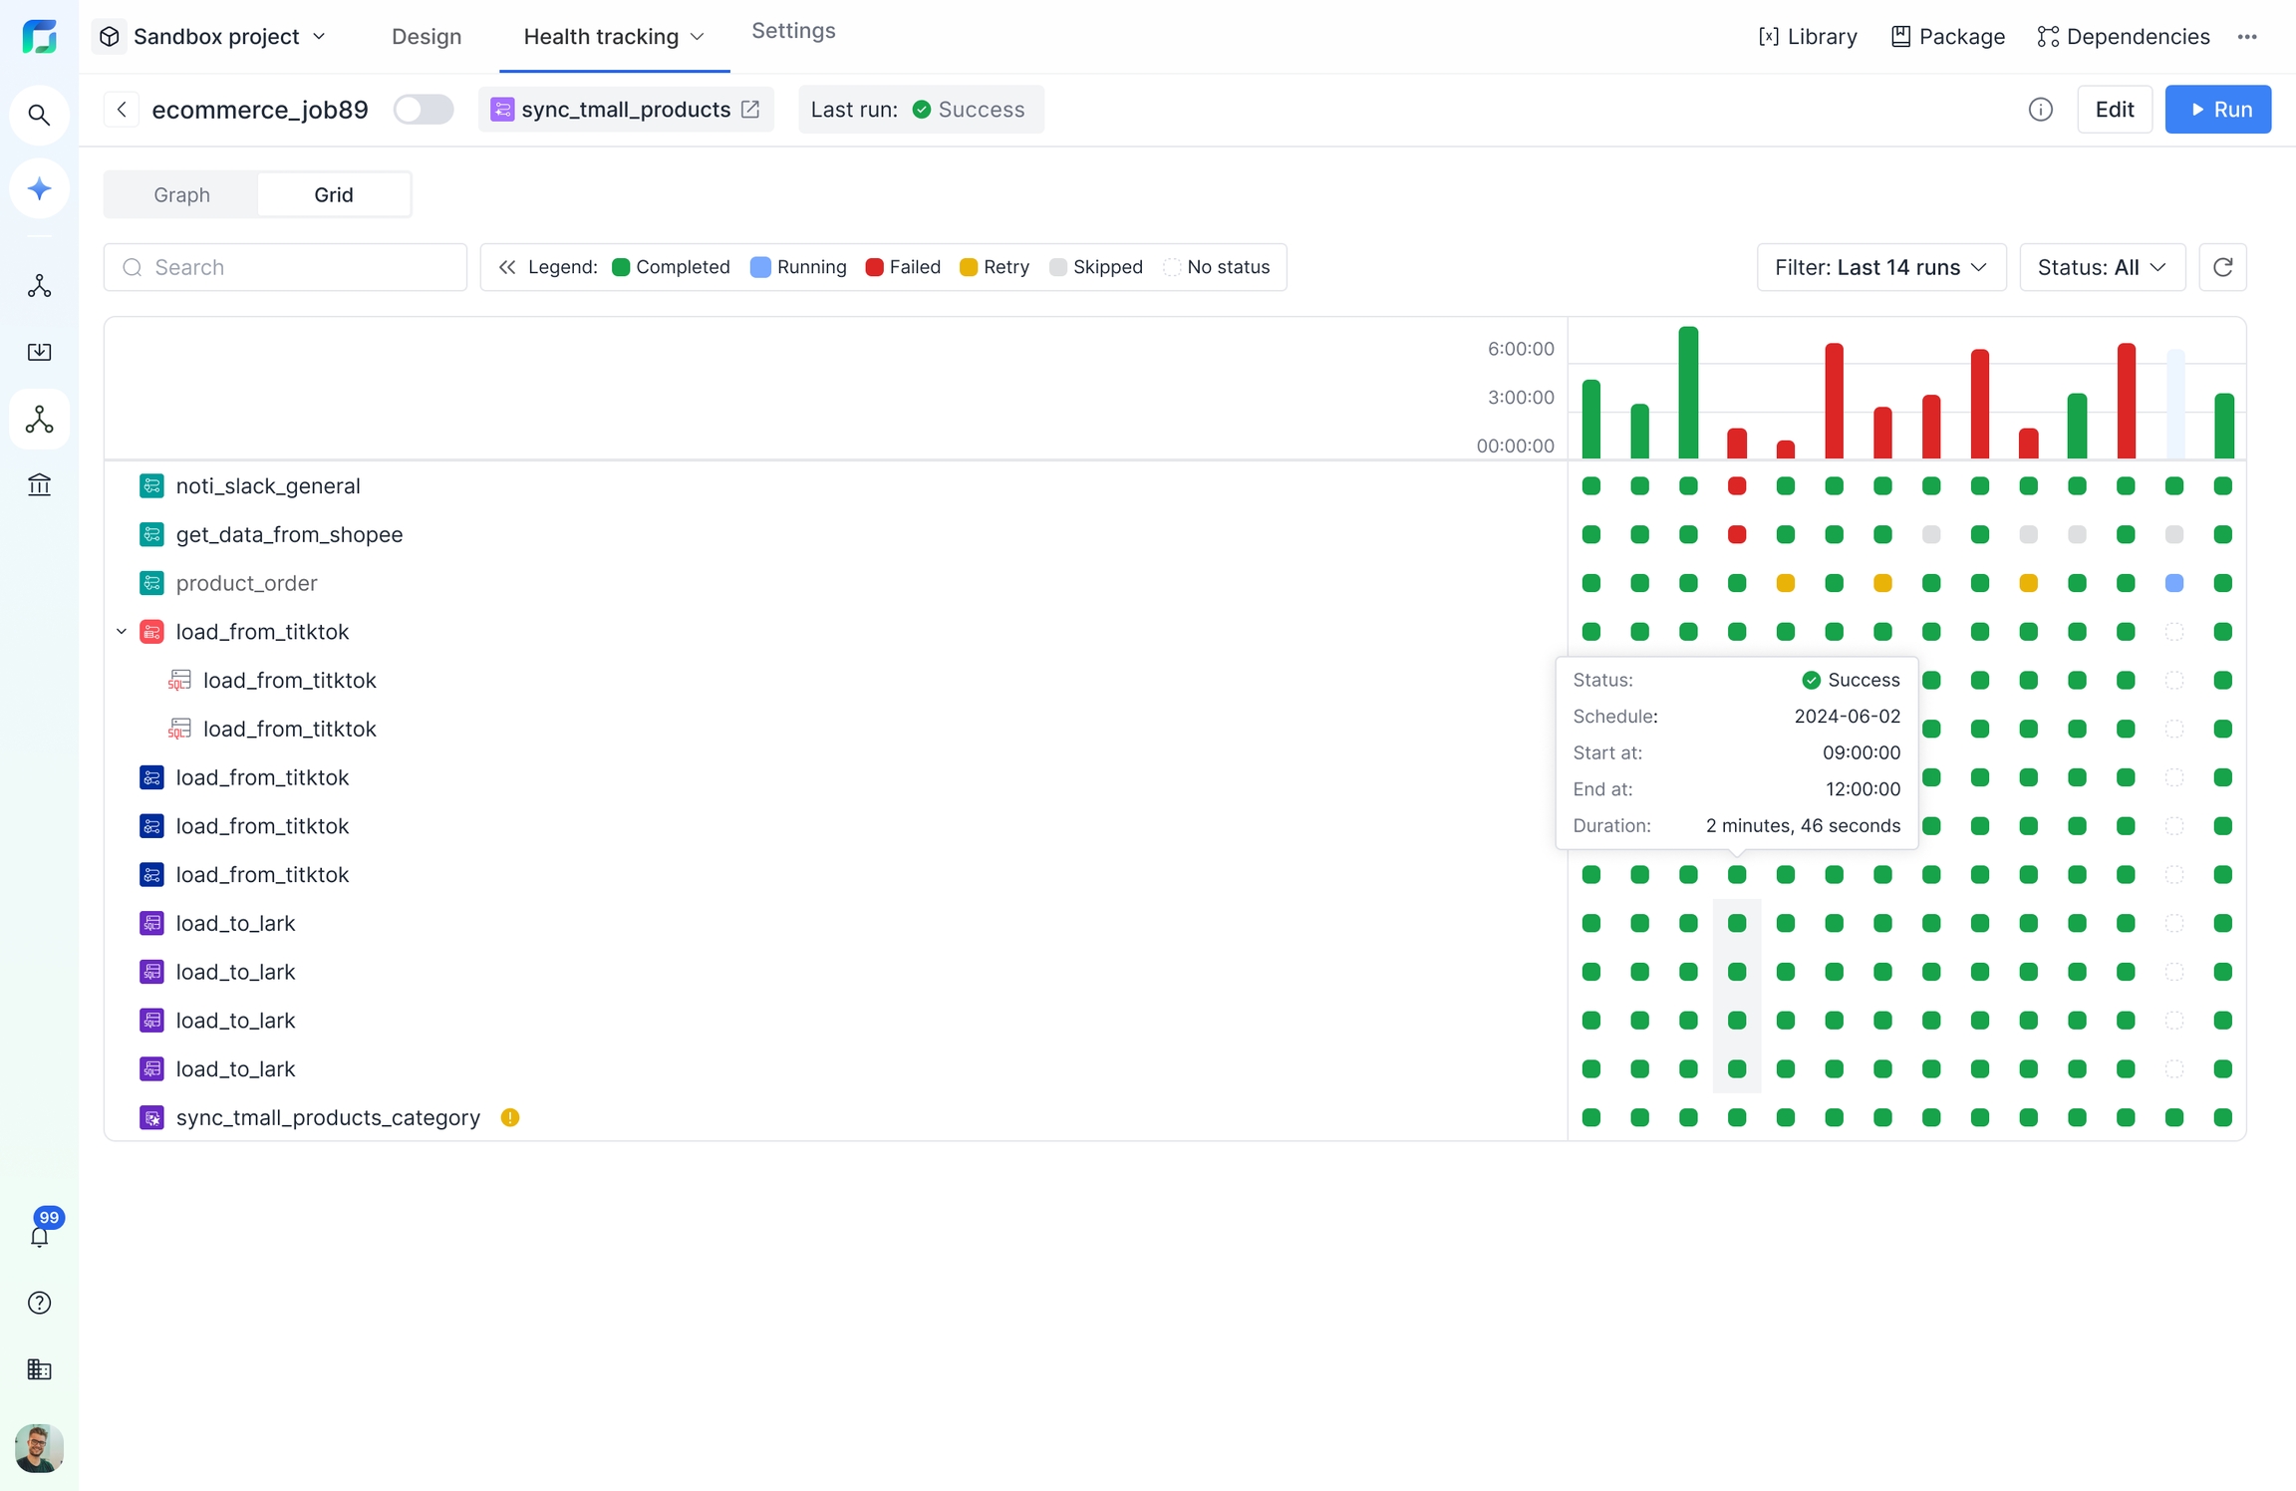Collapse the load_from_titktok group row
Screen dimensions: 2296x1491
point(122,632)
